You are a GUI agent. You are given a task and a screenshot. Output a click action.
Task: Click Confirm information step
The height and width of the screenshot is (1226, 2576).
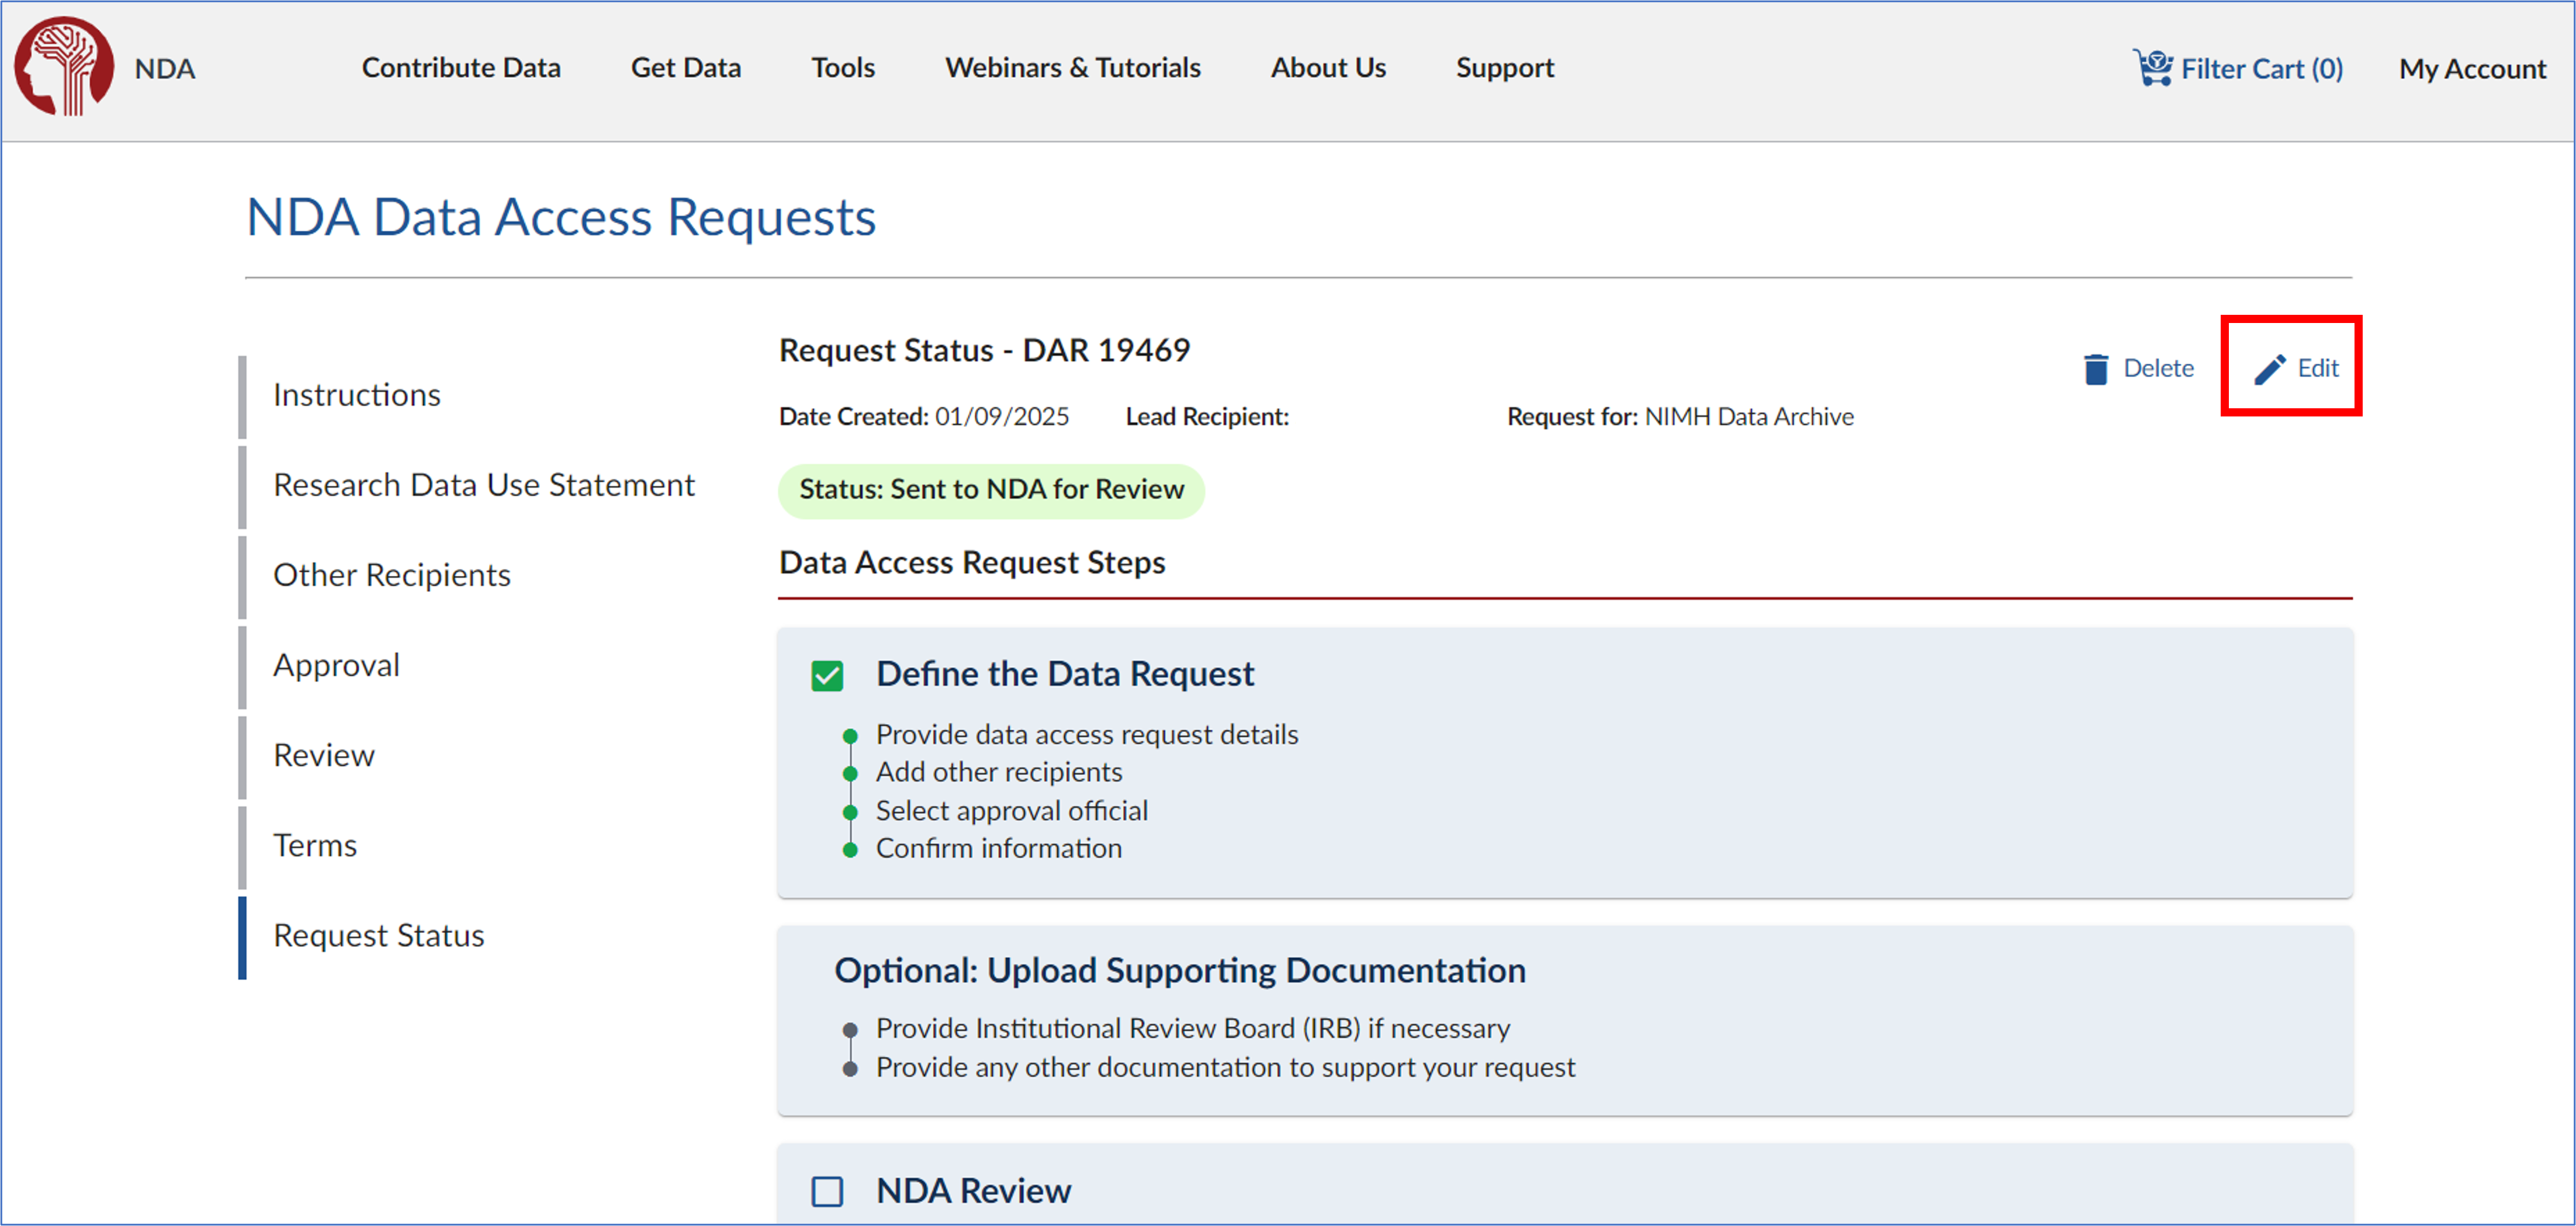[999, 848]
